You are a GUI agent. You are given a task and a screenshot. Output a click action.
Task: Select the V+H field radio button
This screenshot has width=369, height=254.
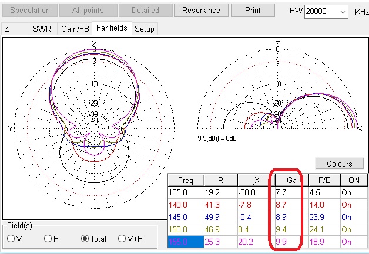[130, 239]
